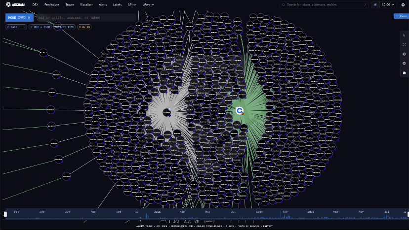Click the right timeline range handle

click(408, 214)
